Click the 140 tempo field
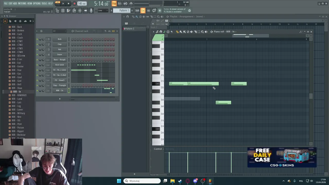 coord(82,4)
